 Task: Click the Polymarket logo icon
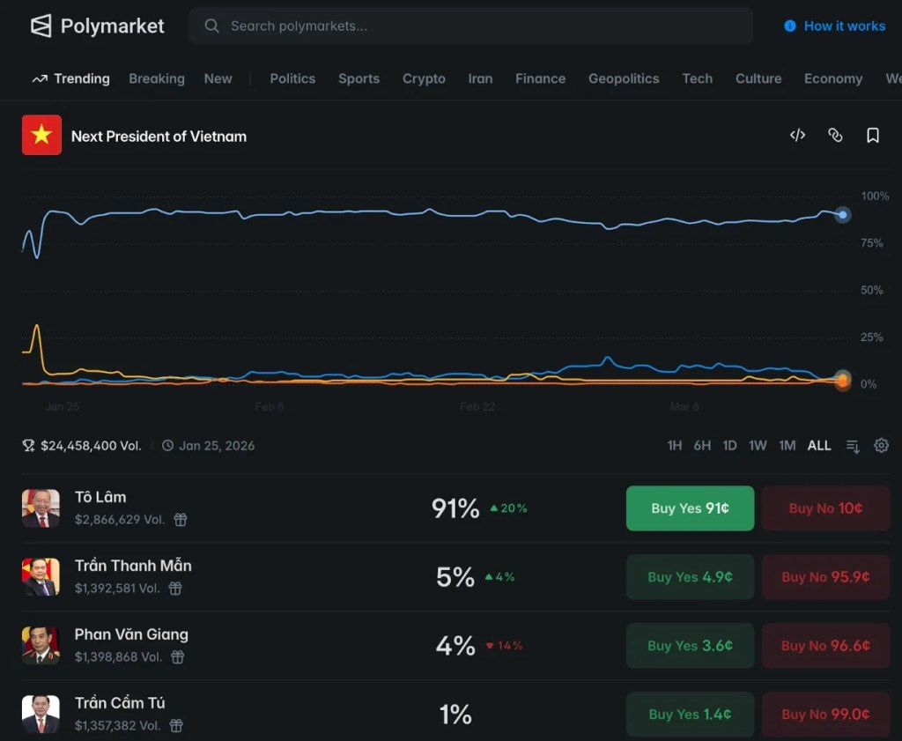(x=41, y=26)
